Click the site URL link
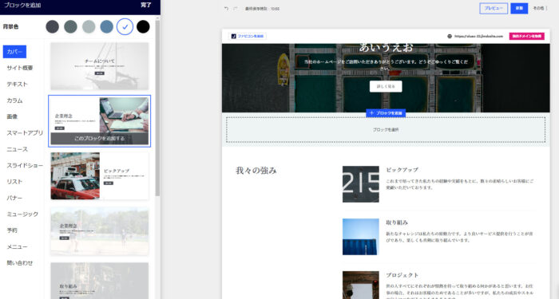 (478, 37)
